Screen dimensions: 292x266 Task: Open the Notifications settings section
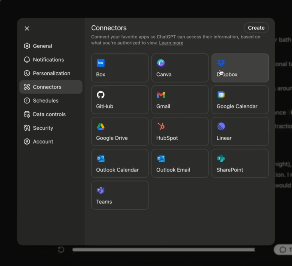(x=51, y=60)
